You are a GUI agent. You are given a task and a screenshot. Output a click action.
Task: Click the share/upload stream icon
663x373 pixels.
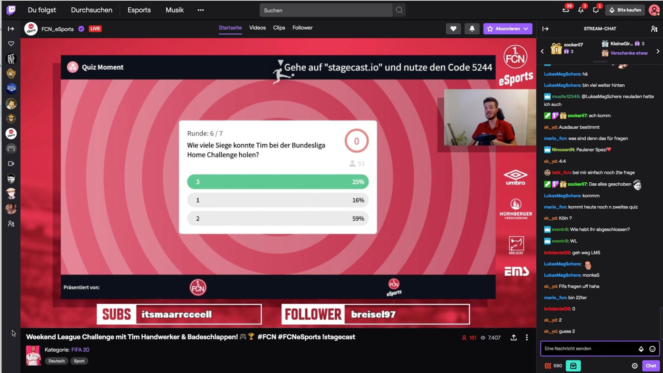click(x=513, y=337)
